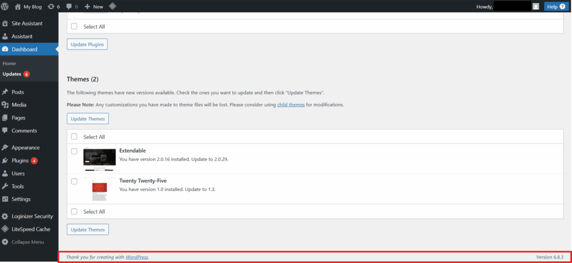572x263 pixels.
Task: Go to Home submenu under Dashboard
Action: pyautogui.click(x=9, y=64)
